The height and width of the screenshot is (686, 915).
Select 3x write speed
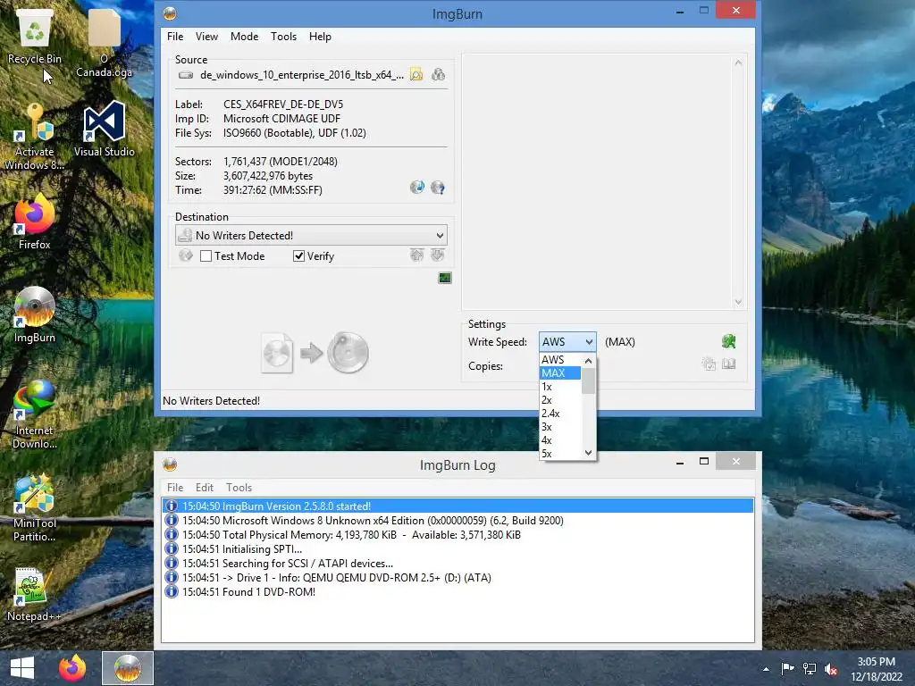pos(560,426)
